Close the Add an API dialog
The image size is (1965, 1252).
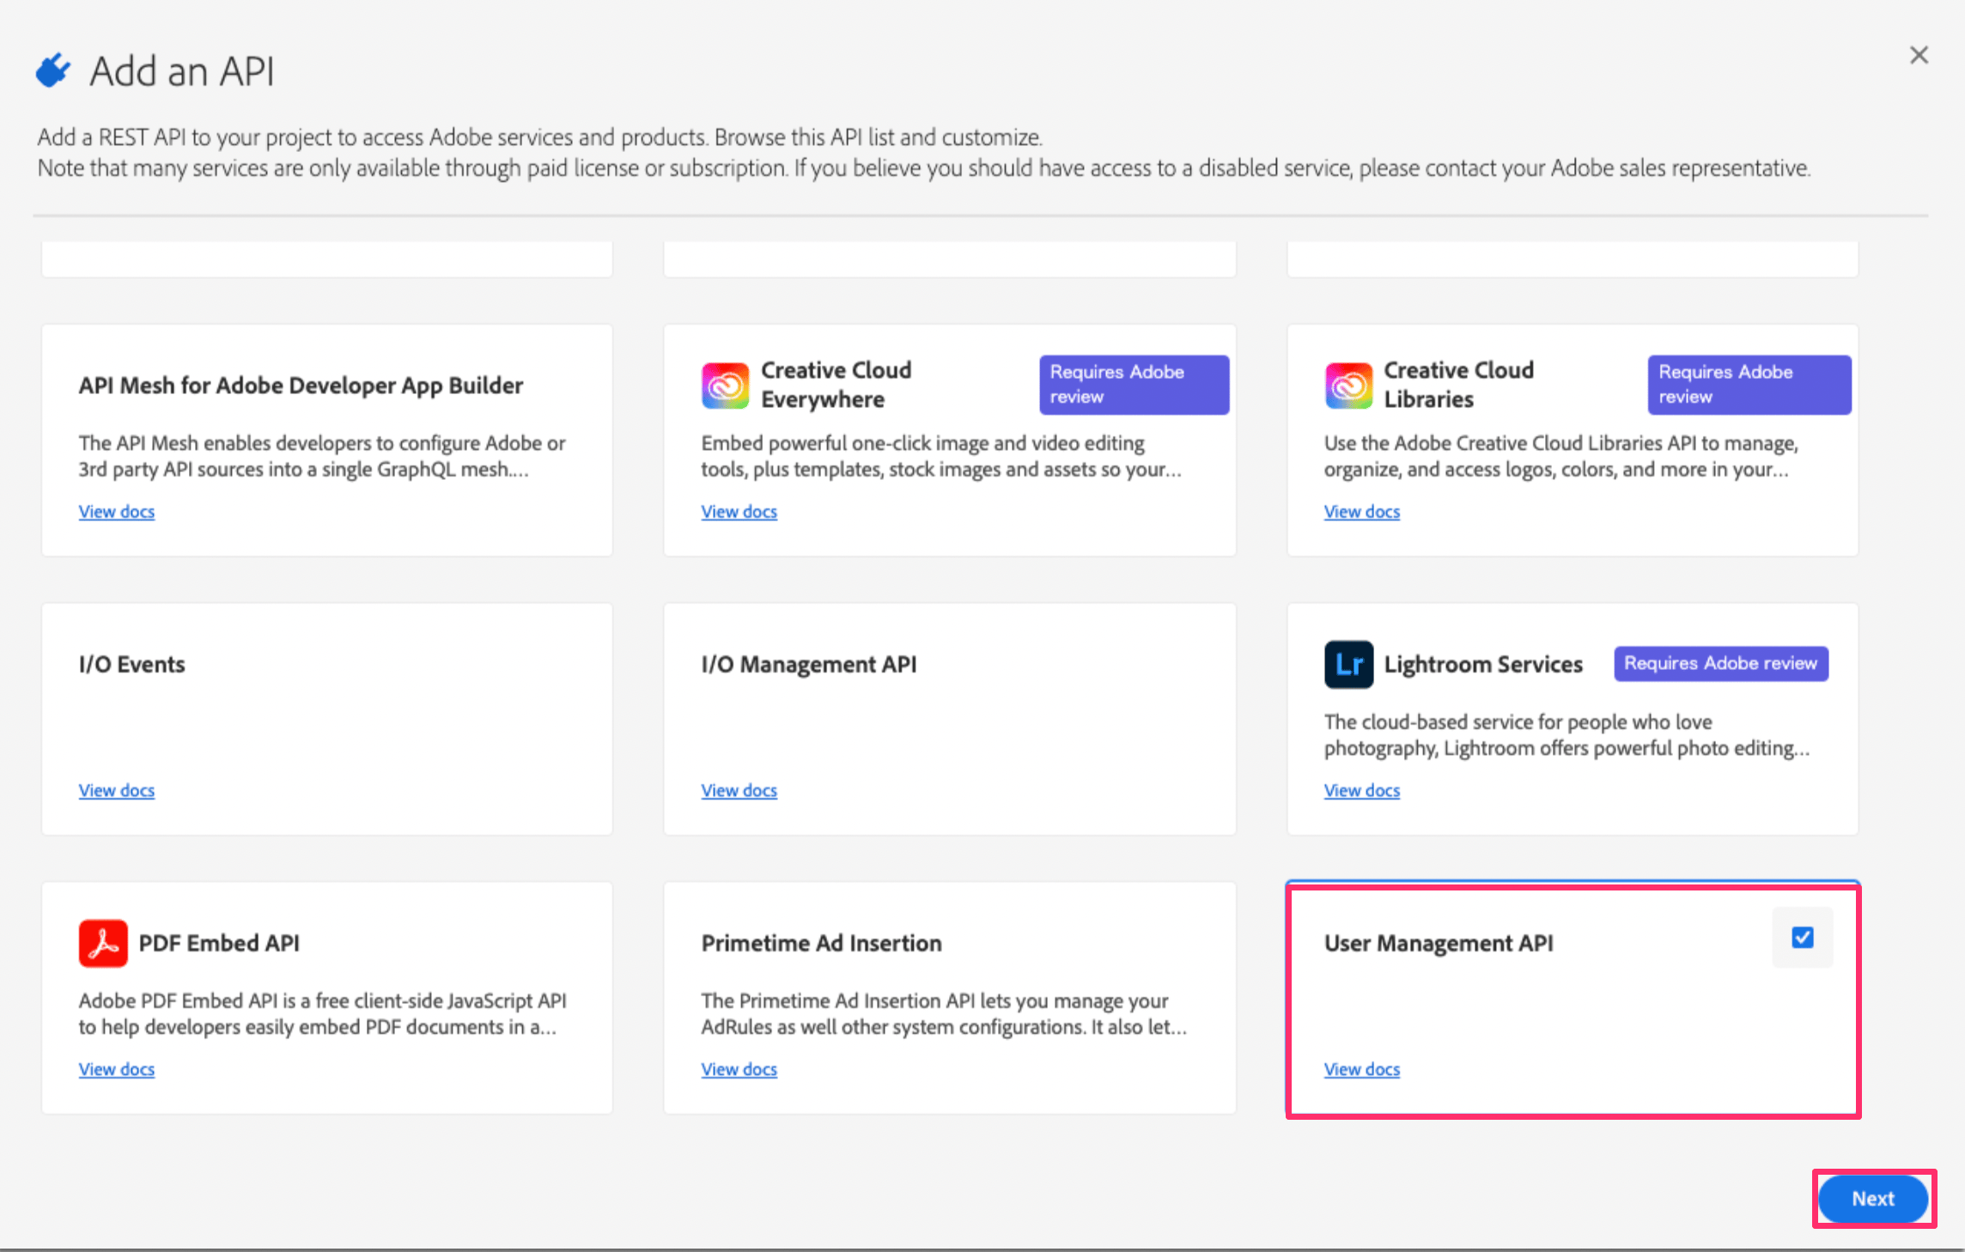(x=1919, y=55)
